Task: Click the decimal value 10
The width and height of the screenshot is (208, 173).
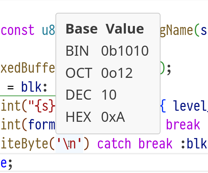Action: 109,95
